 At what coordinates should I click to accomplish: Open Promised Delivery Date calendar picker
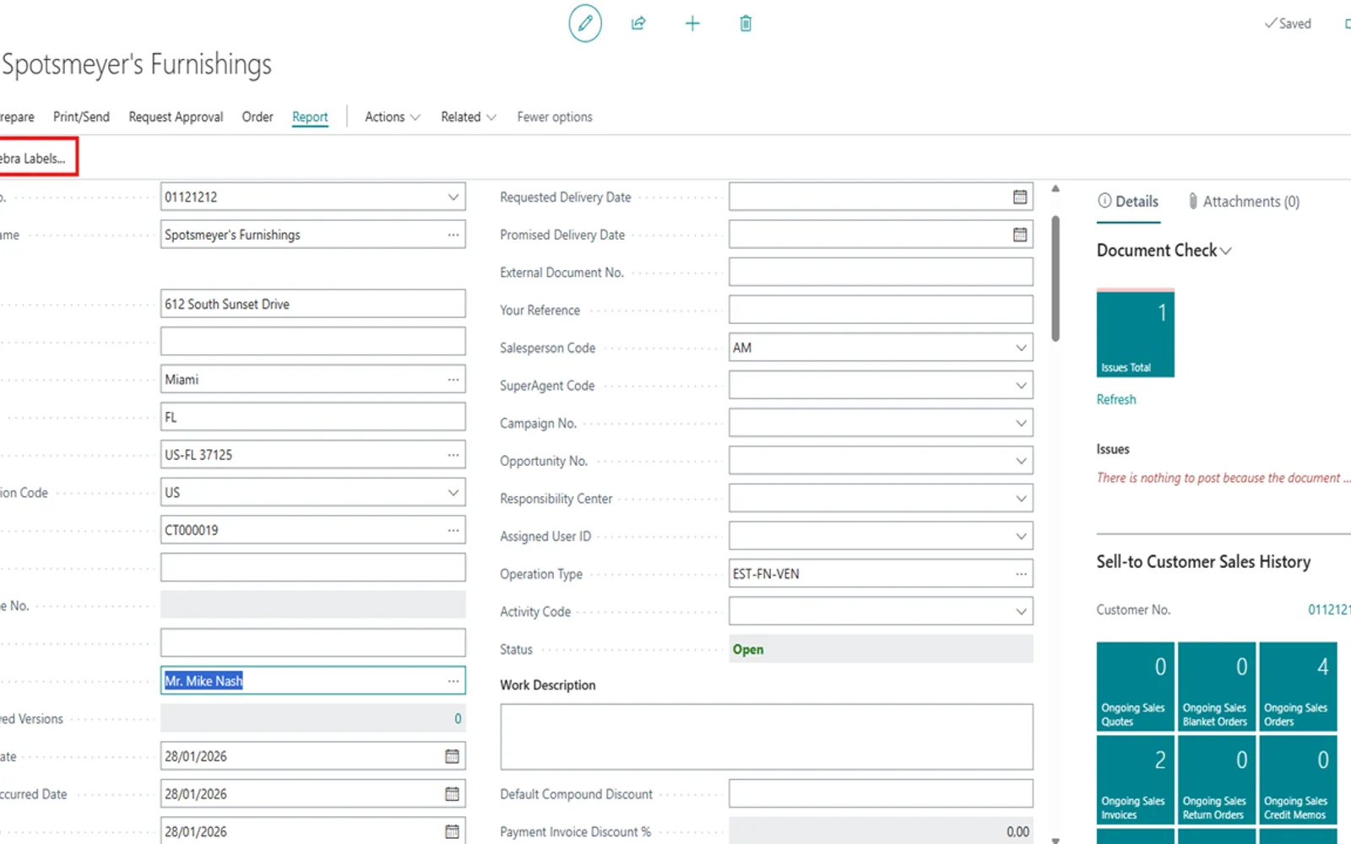click(x=1020, y=235)
